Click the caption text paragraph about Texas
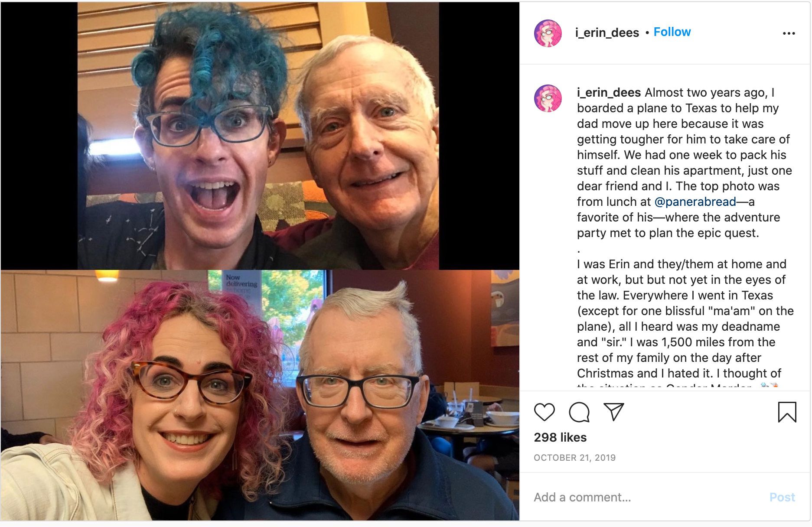Viewport: 812px width, 527px height. (x=685, y=163)
